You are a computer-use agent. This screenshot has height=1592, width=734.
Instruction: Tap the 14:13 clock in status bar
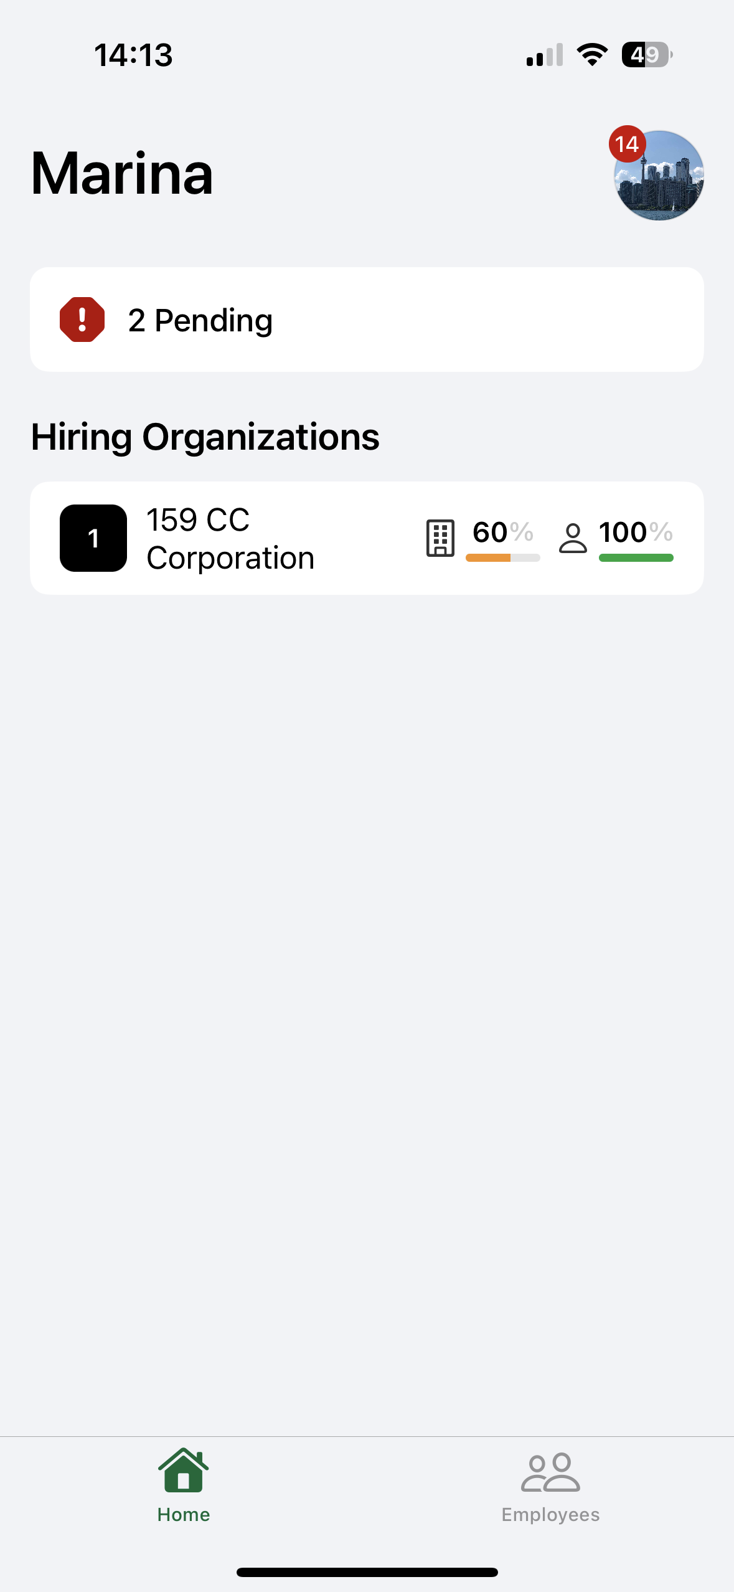[133, 55]
